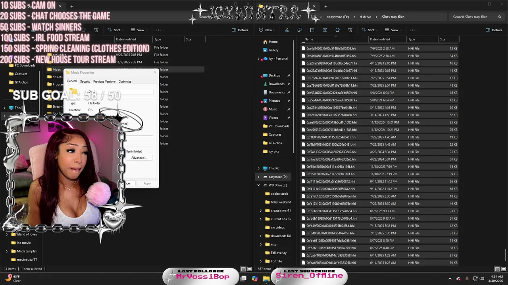This screenshot has width=508, height=285.
Task: Open New dropdown in Sims tray files toolbar
Action: pos(268,30)
